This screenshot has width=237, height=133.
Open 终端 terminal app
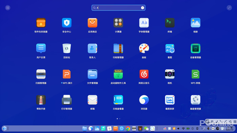click(170, 23)
